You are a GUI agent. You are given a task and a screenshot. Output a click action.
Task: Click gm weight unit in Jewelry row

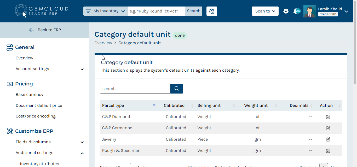point(258,139)
